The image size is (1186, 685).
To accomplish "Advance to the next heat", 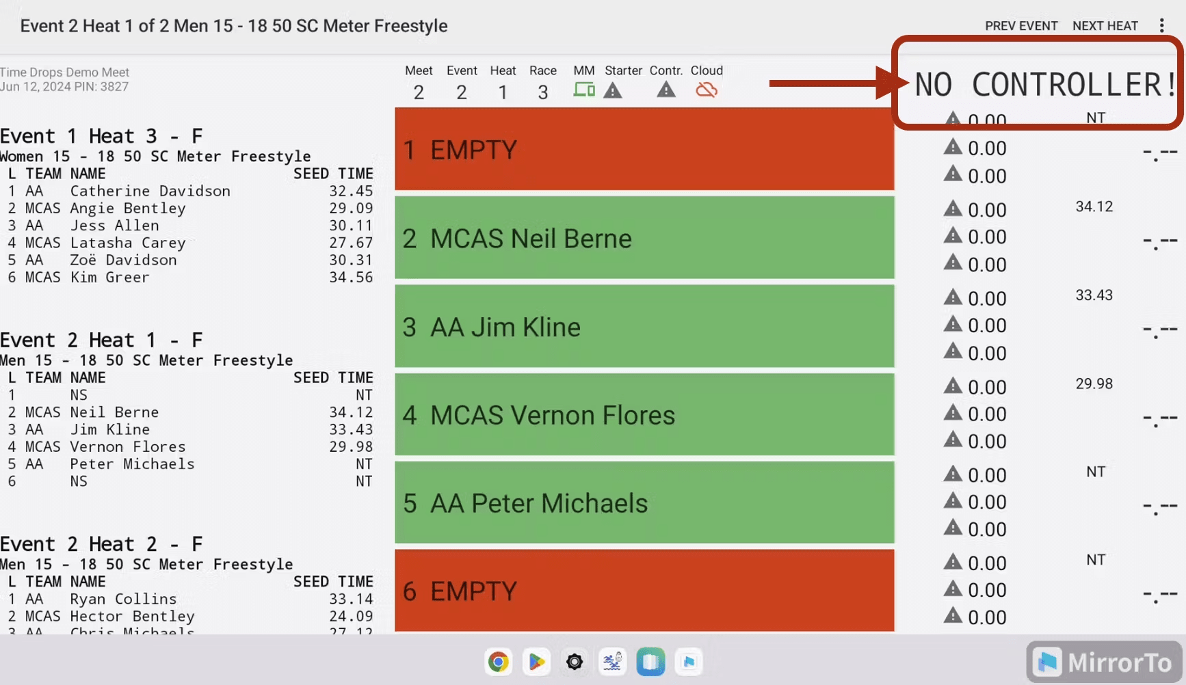I will coord(1105,26).
